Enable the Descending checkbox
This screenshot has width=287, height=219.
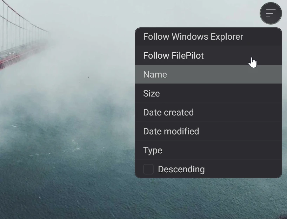[x=148, y=169]
